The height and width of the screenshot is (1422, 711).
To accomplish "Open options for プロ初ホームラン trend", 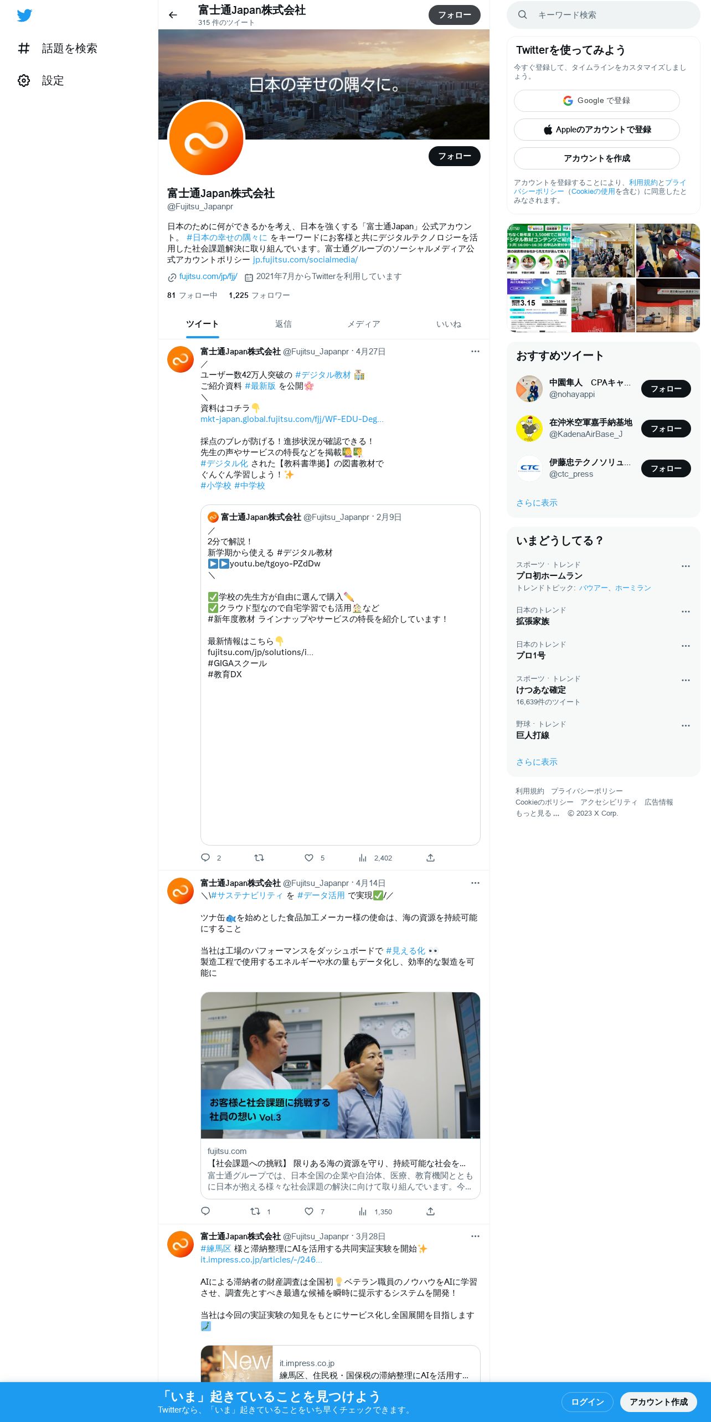I will pyautogui.click(x=686, y=566).
